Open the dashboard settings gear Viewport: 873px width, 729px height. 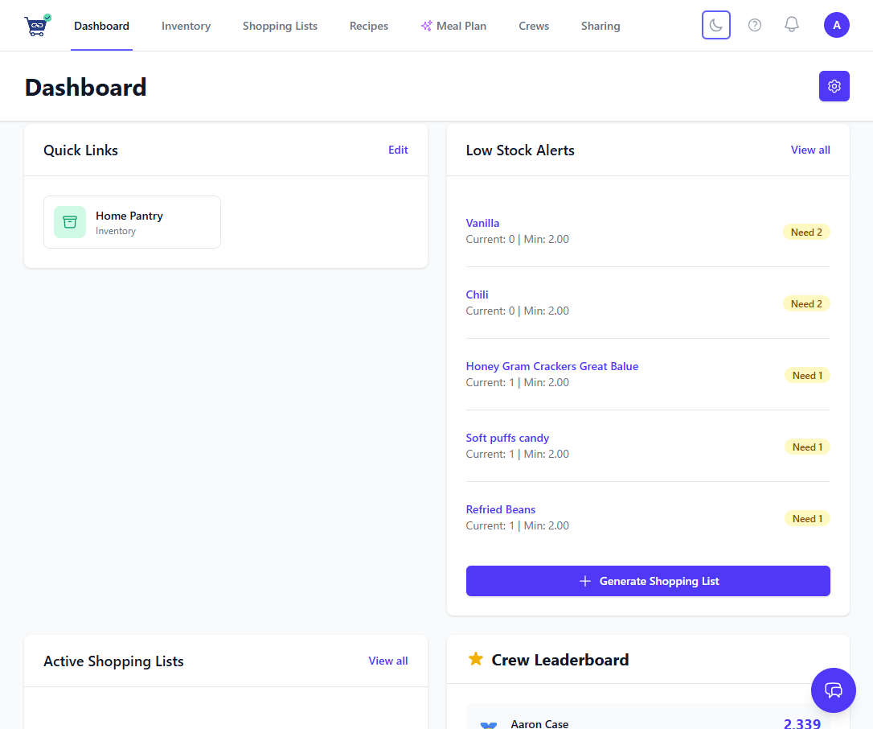pyautogui.click(x=834, y=86)
